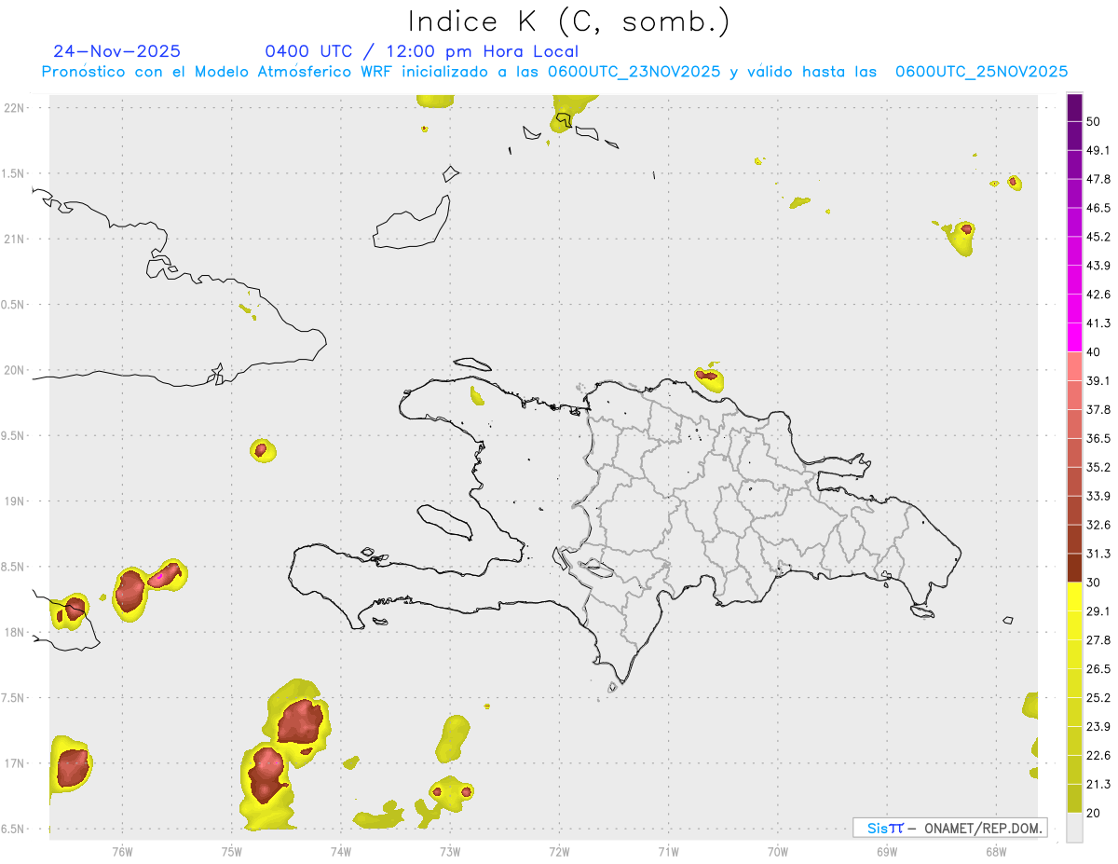Click the legend value '27.8'
Viewport: 1118px width, 864px height.
coord(1098,640)
